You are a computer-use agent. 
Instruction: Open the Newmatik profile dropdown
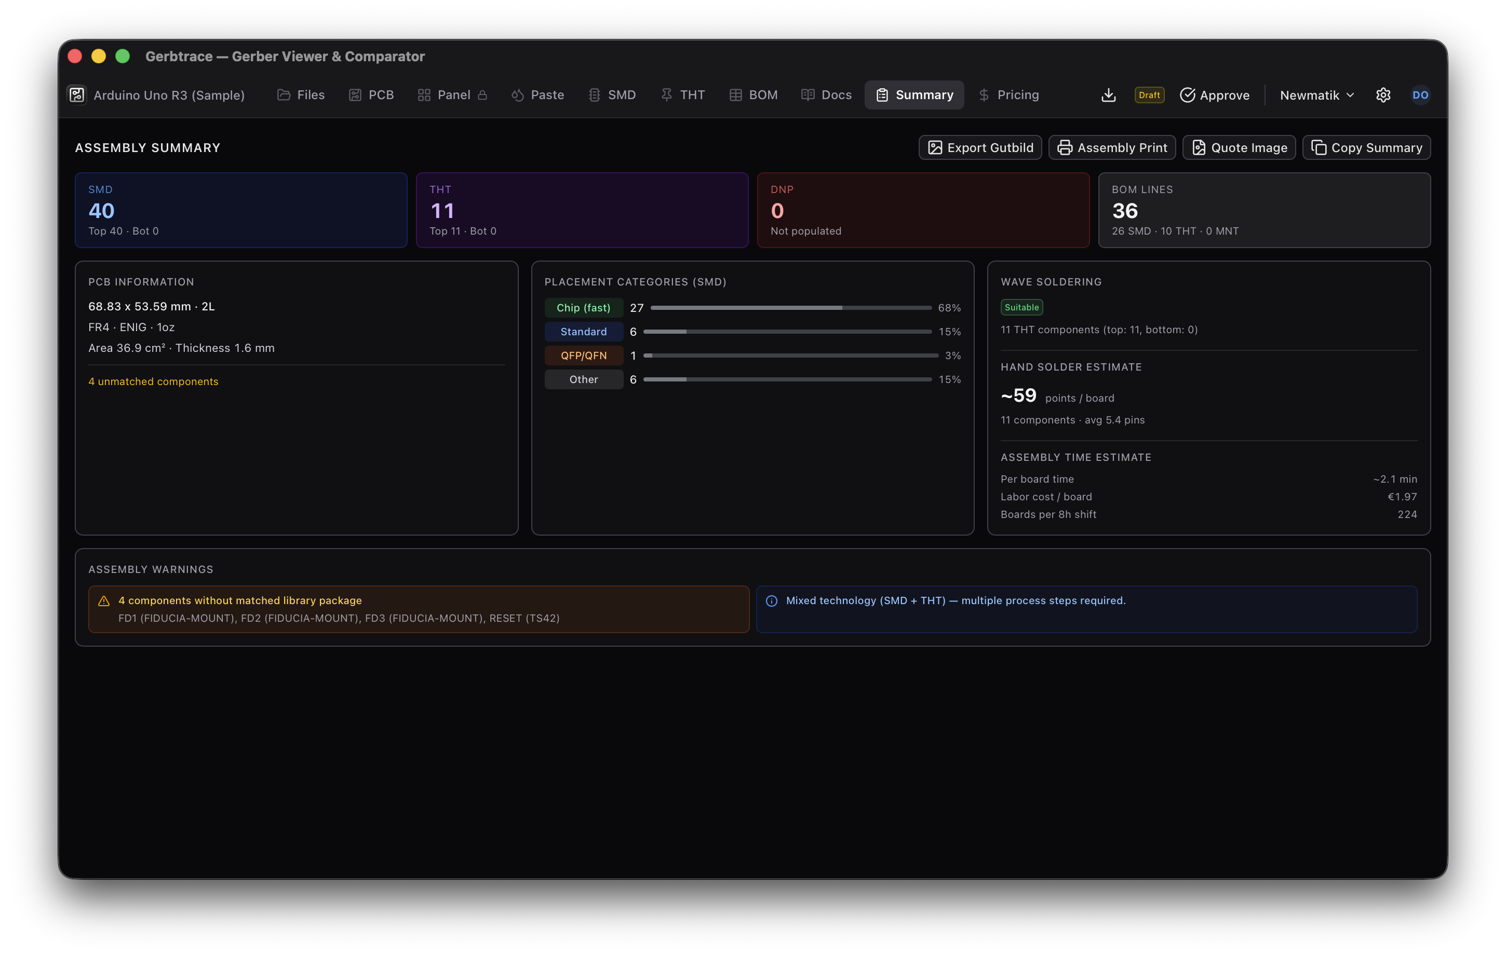tap(1316, 95)
